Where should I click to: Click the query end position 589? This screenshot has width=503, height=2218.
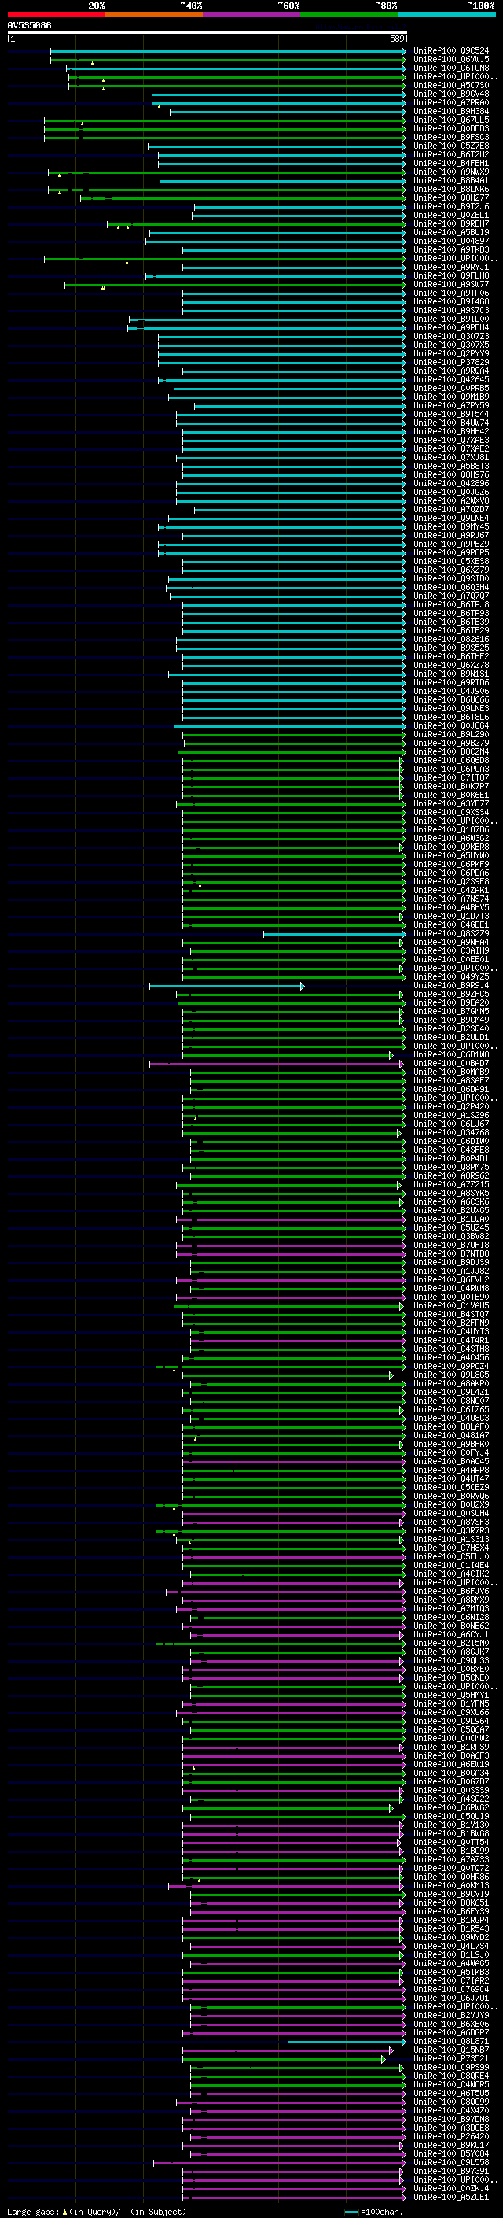[397, 39]
